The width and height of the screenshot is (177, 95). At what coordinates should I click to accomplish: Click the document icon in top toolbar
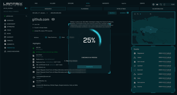click(164, 4)
